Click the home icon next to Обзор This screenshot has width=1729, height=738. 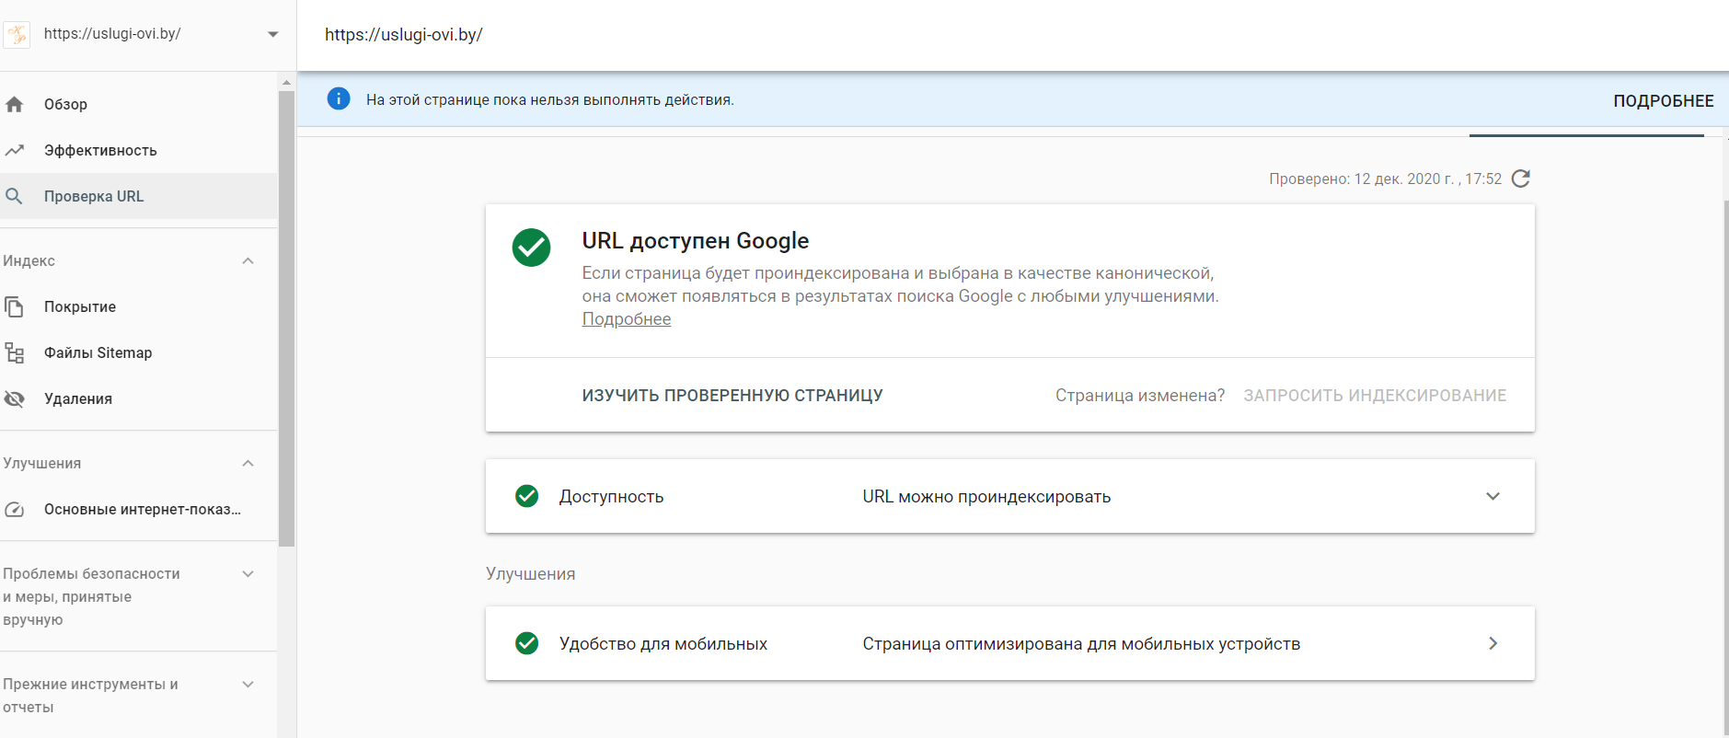15,104
